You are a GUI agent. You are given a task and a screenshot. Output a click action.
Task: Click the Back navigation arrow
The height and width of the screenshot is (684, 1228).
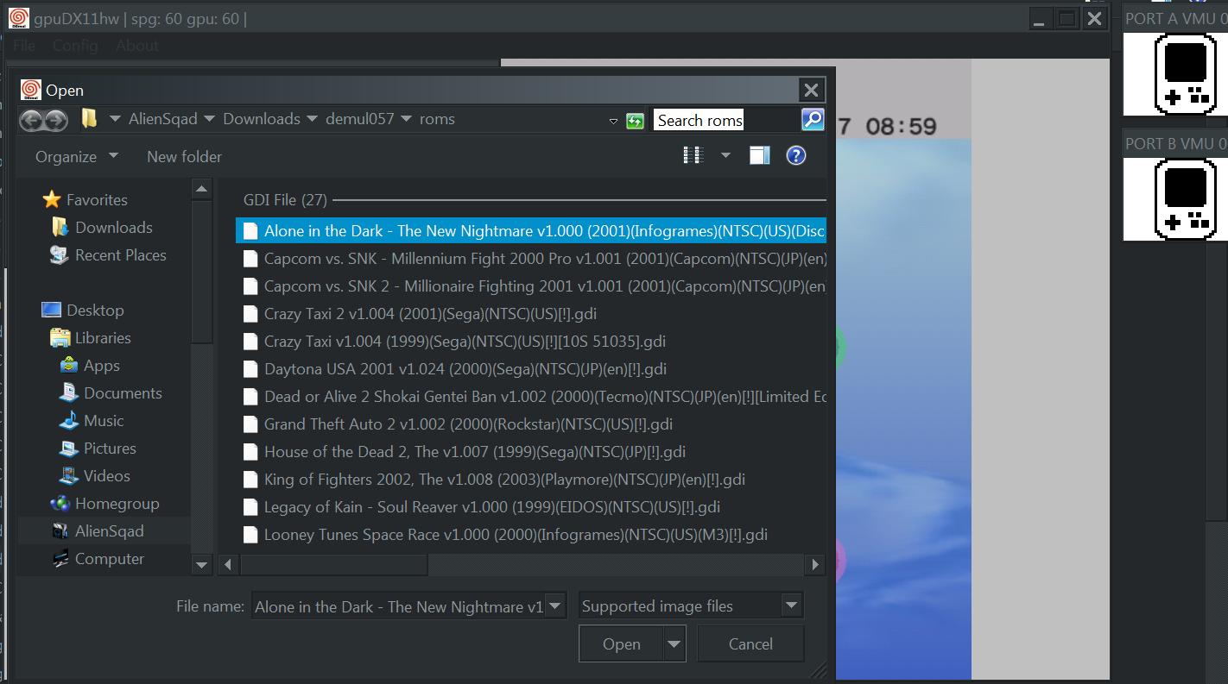(32, 120)
